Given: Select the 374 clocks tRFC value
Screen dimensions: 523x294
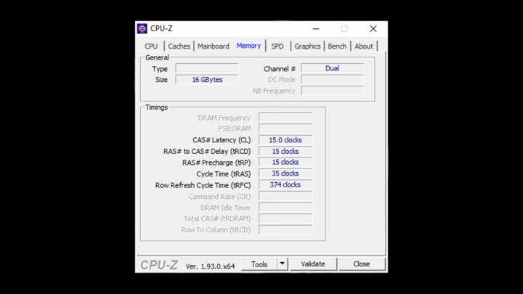Looking at the screenshot, I should (285, 184).
